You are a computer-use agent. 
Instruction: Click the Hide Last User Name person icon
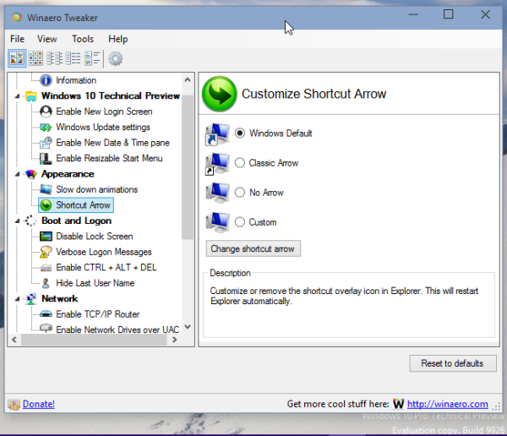(46, 283)
